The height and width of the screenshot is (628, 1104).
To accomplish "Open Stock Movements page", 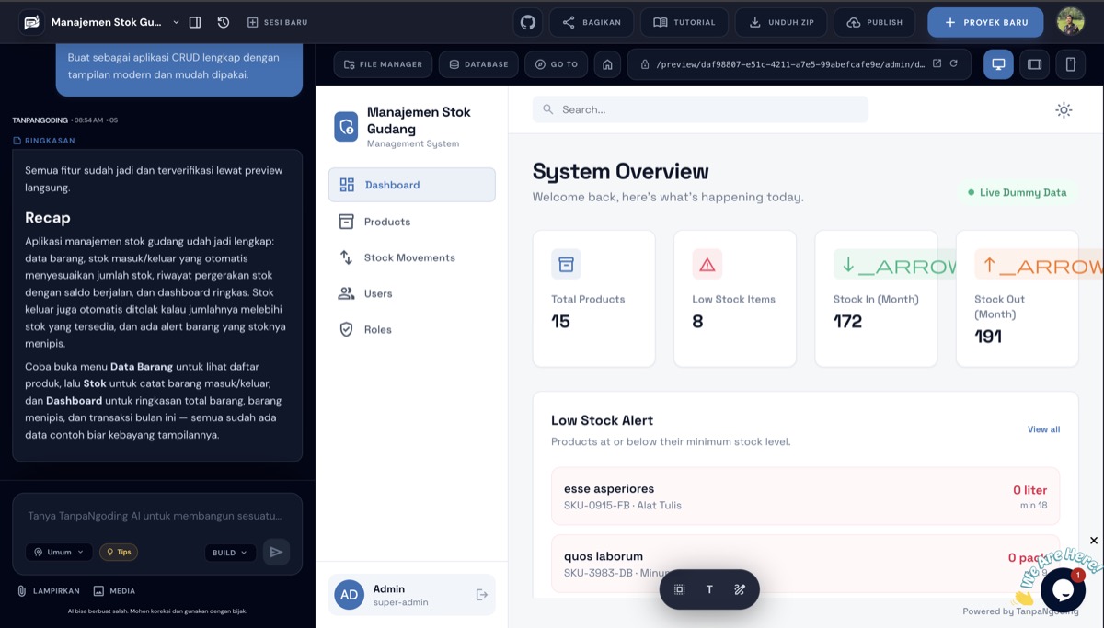I will coord(412,257).
